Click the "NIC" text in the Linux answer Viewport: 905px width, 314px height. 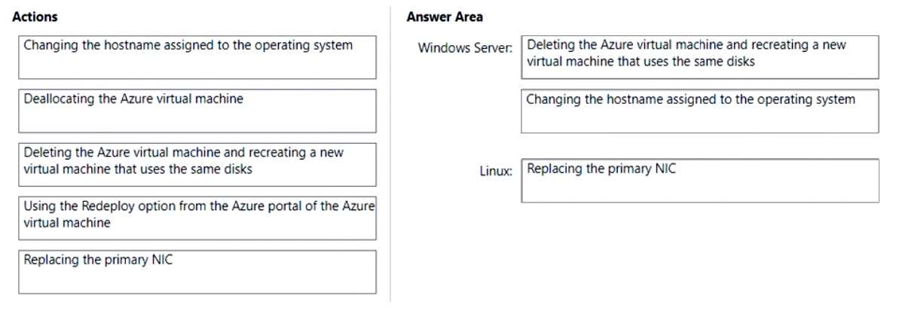coord(664,169)
